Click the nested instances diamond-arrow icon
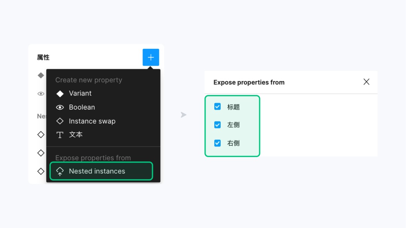The image size is (406, 228). coord(60,171)
